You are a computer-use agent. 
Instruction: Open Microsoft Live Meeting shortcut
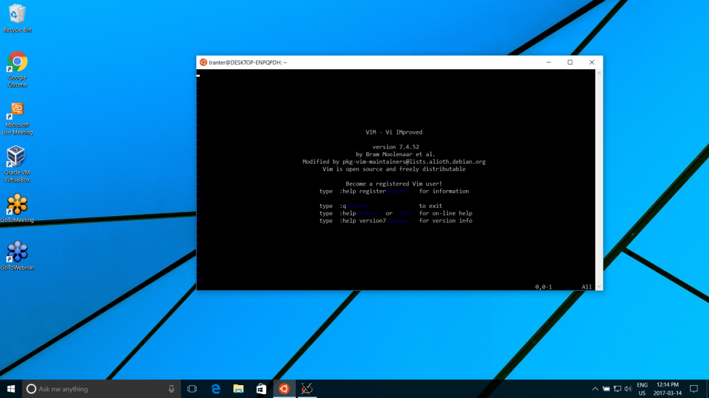pos(17,111)
